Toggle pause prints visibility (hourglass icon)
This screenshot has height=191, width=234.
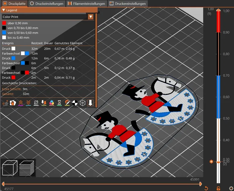[x=59, y=103]
